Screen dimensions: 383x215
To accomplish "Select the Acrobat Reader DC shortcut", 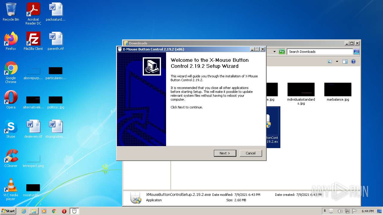I will click(x=33, y=14).
